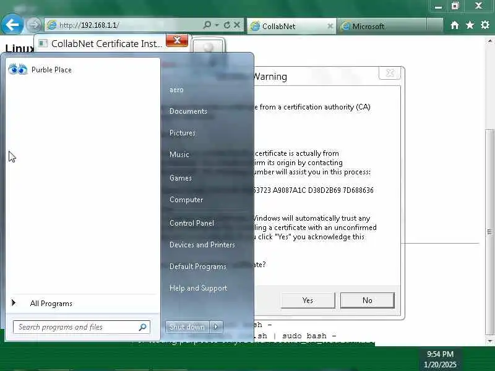
Task: Open Devices and Printers
Action: tap(202, 244)
